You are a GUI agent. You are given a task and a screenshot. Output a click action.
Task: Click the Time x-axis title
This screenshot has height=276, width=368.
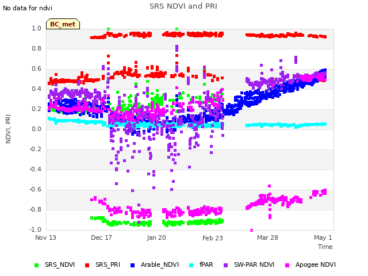[x=325, y=247]
